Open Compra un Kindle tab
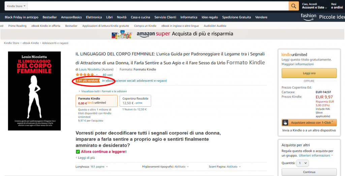This screenshot has height=176, width=345. coord(145,26)
